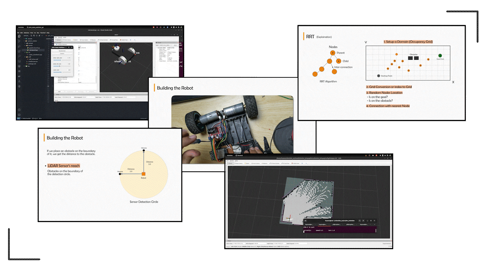Open Search view in VS Code activity bar

19,56
